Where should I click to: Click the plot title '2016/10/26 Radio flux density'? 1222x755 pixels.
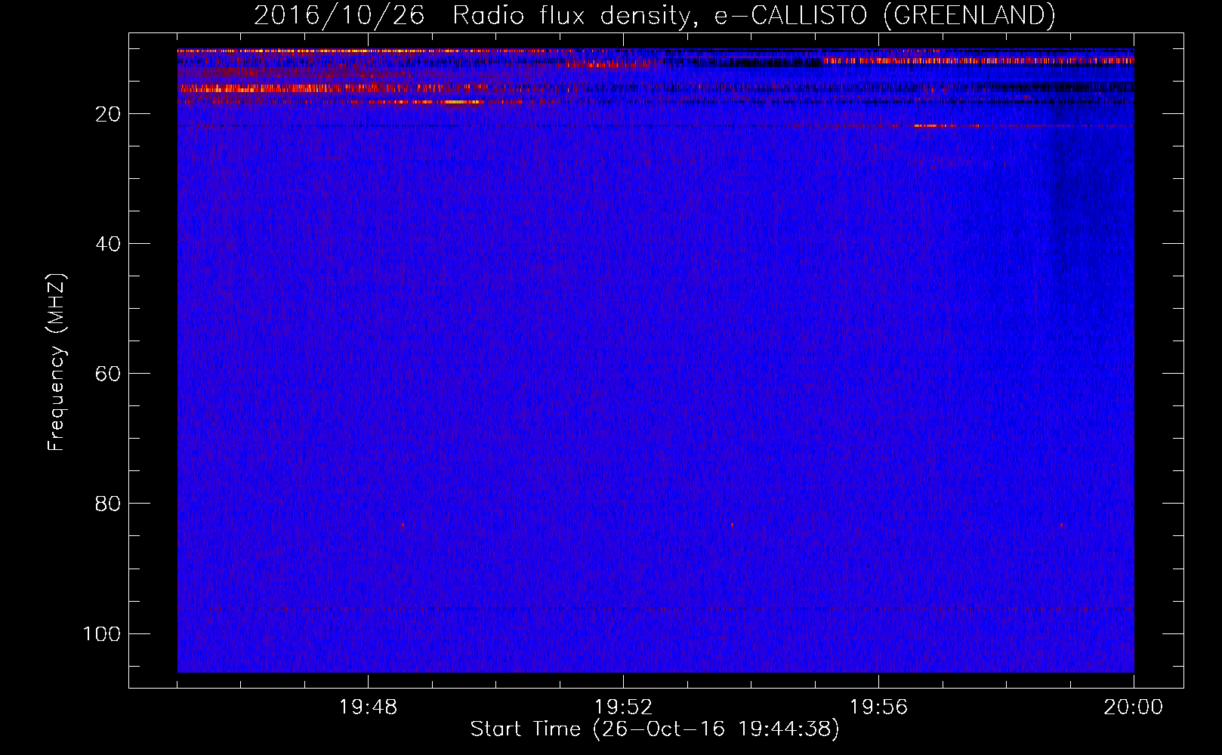654,15
